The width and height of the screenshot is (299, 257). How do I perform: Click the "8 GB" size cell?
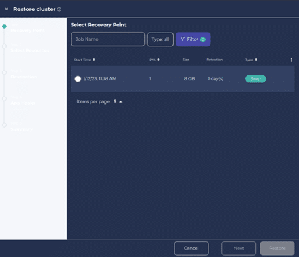click(189, 78)
